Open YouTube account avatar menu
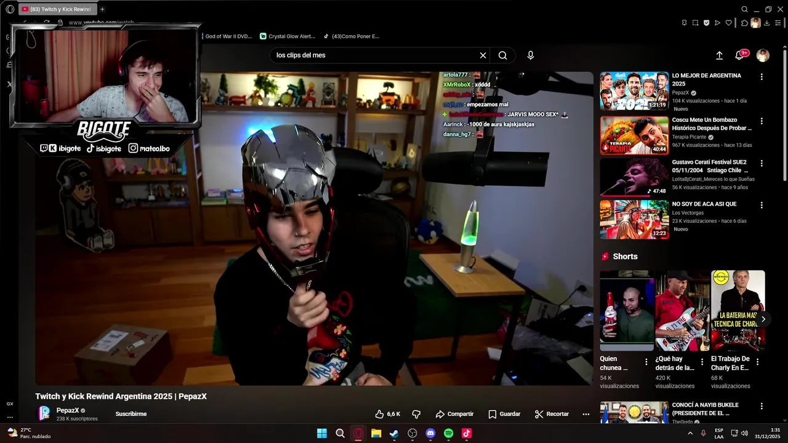 [763, 55]
